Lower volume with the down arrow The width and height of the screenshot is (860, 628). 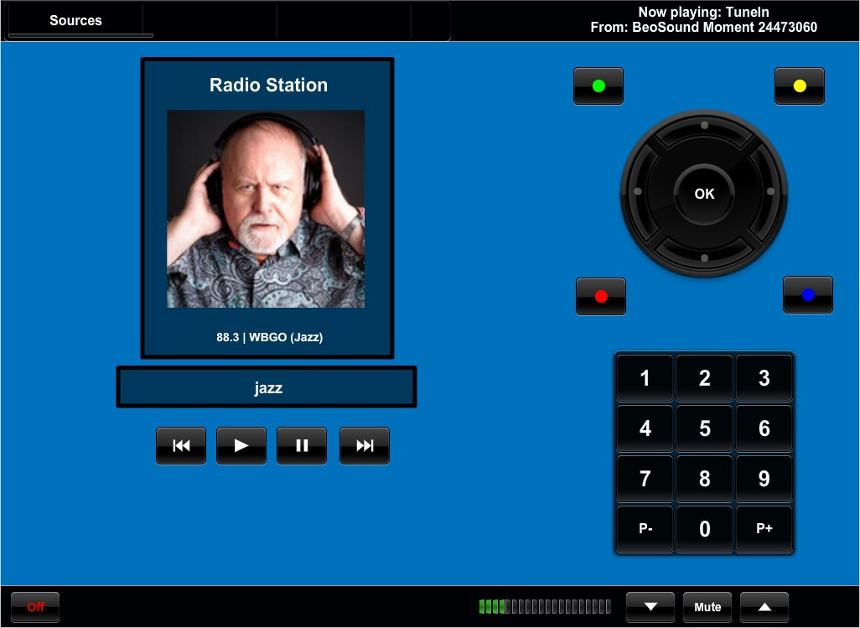pyautogui.click(x=650, y=607)
